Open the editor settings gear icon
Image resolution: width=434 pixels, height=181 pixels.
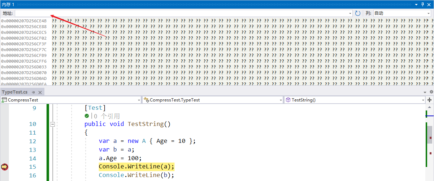[431, 92]
